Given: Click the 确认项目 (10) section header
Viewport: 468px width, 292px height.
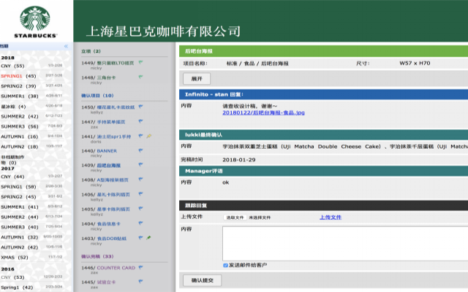Looking at the screenshot, I should (97, 96).
